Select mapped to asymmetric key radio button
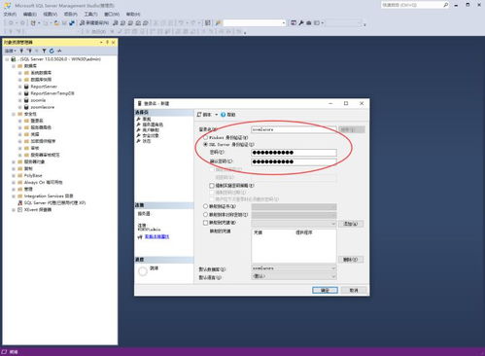 tap(205, 215)
